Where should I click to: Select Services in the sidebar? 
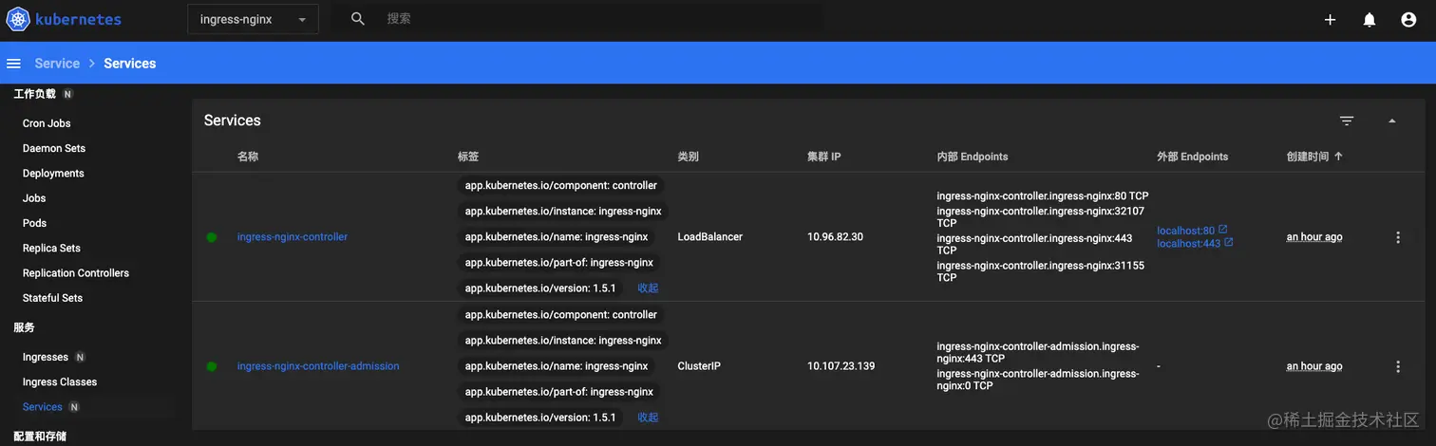coord(43,407)
